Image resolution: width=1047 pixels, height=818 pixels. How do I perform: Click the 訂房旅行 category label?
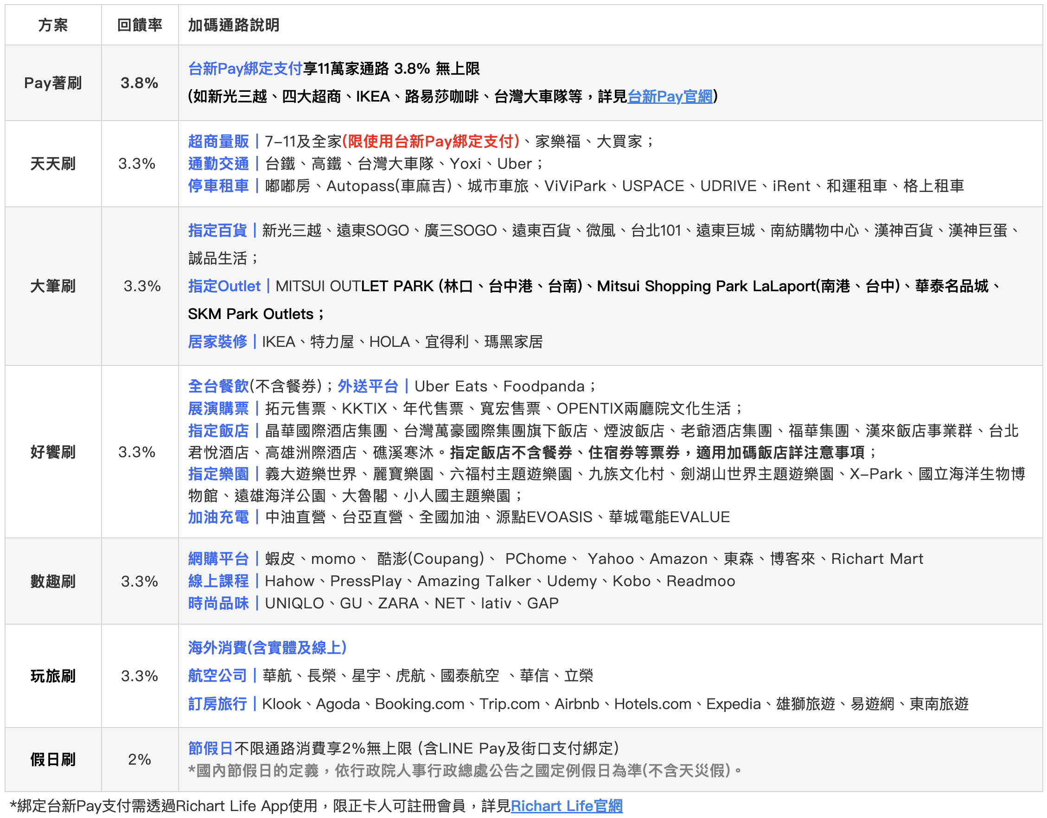[217, 704]
